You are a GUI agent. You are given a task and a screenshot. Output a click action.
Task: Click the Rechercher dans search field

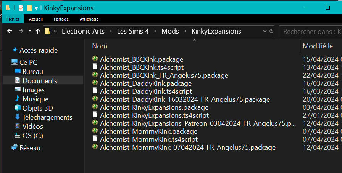(x=311, y=31)
